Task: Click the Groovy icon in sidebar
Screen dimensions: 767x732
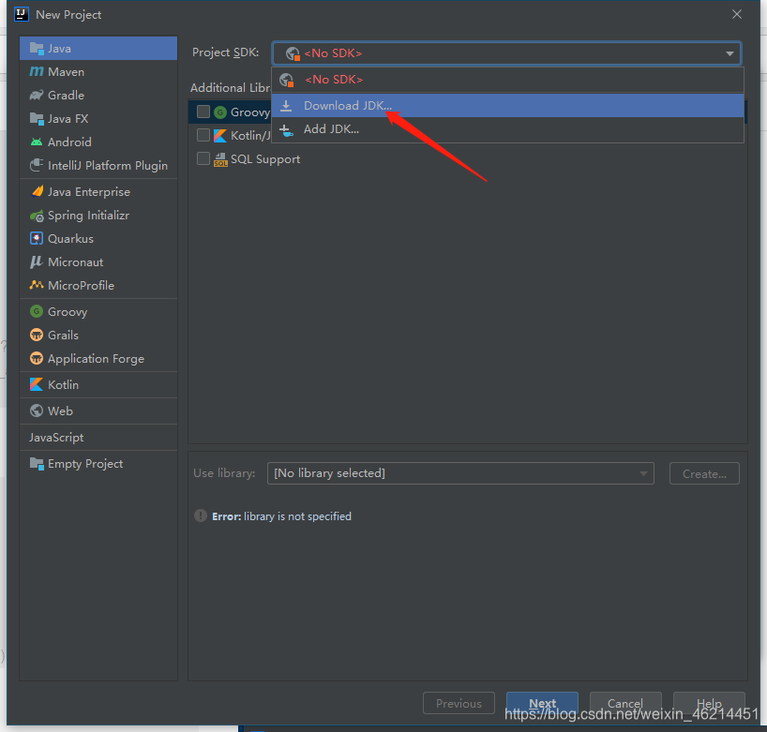Action: pyautogui.click(x=37, y=311)
